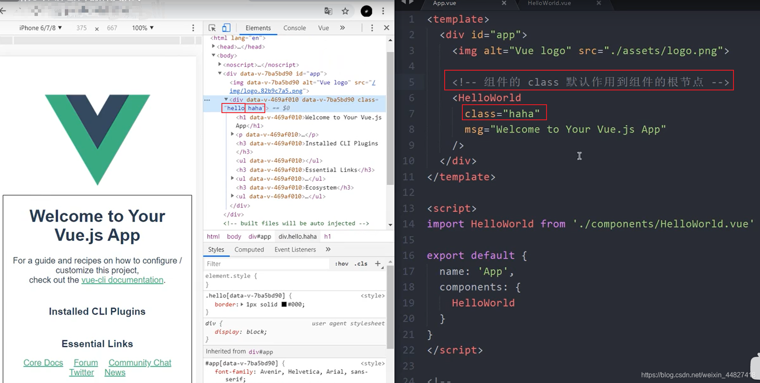Select the Styles pane tab
Image resolution: width=760 pixels, height=383 pixels.
click(216, 249)
